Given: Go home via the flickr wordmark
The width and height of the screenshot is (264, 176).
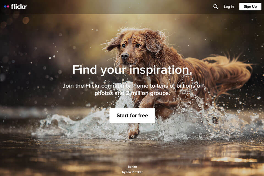Looking at the screenshot, I should (x=19, y=7).
